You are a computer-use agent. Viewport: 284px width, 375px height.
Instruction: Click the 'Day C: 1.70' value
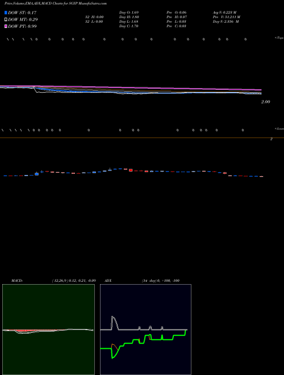pos(128,26)
